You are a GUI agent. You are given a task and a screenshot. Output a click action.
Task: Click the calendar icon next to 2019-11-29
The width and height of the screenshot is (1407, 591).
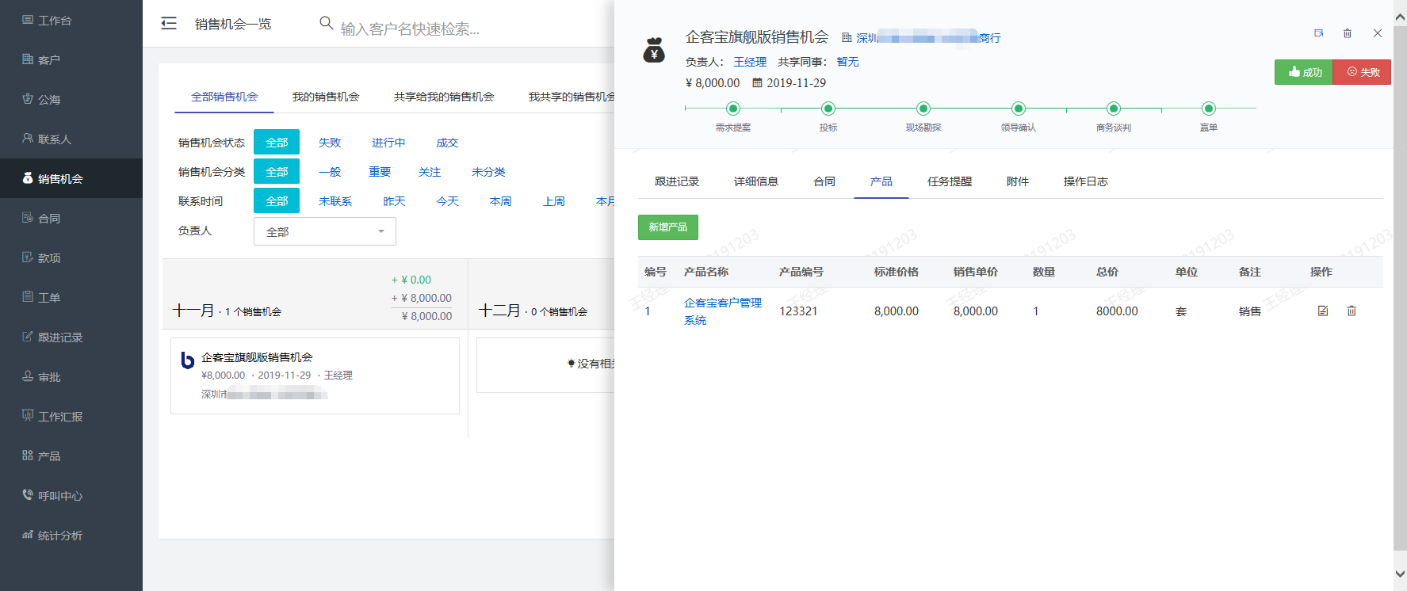(757, 82)
